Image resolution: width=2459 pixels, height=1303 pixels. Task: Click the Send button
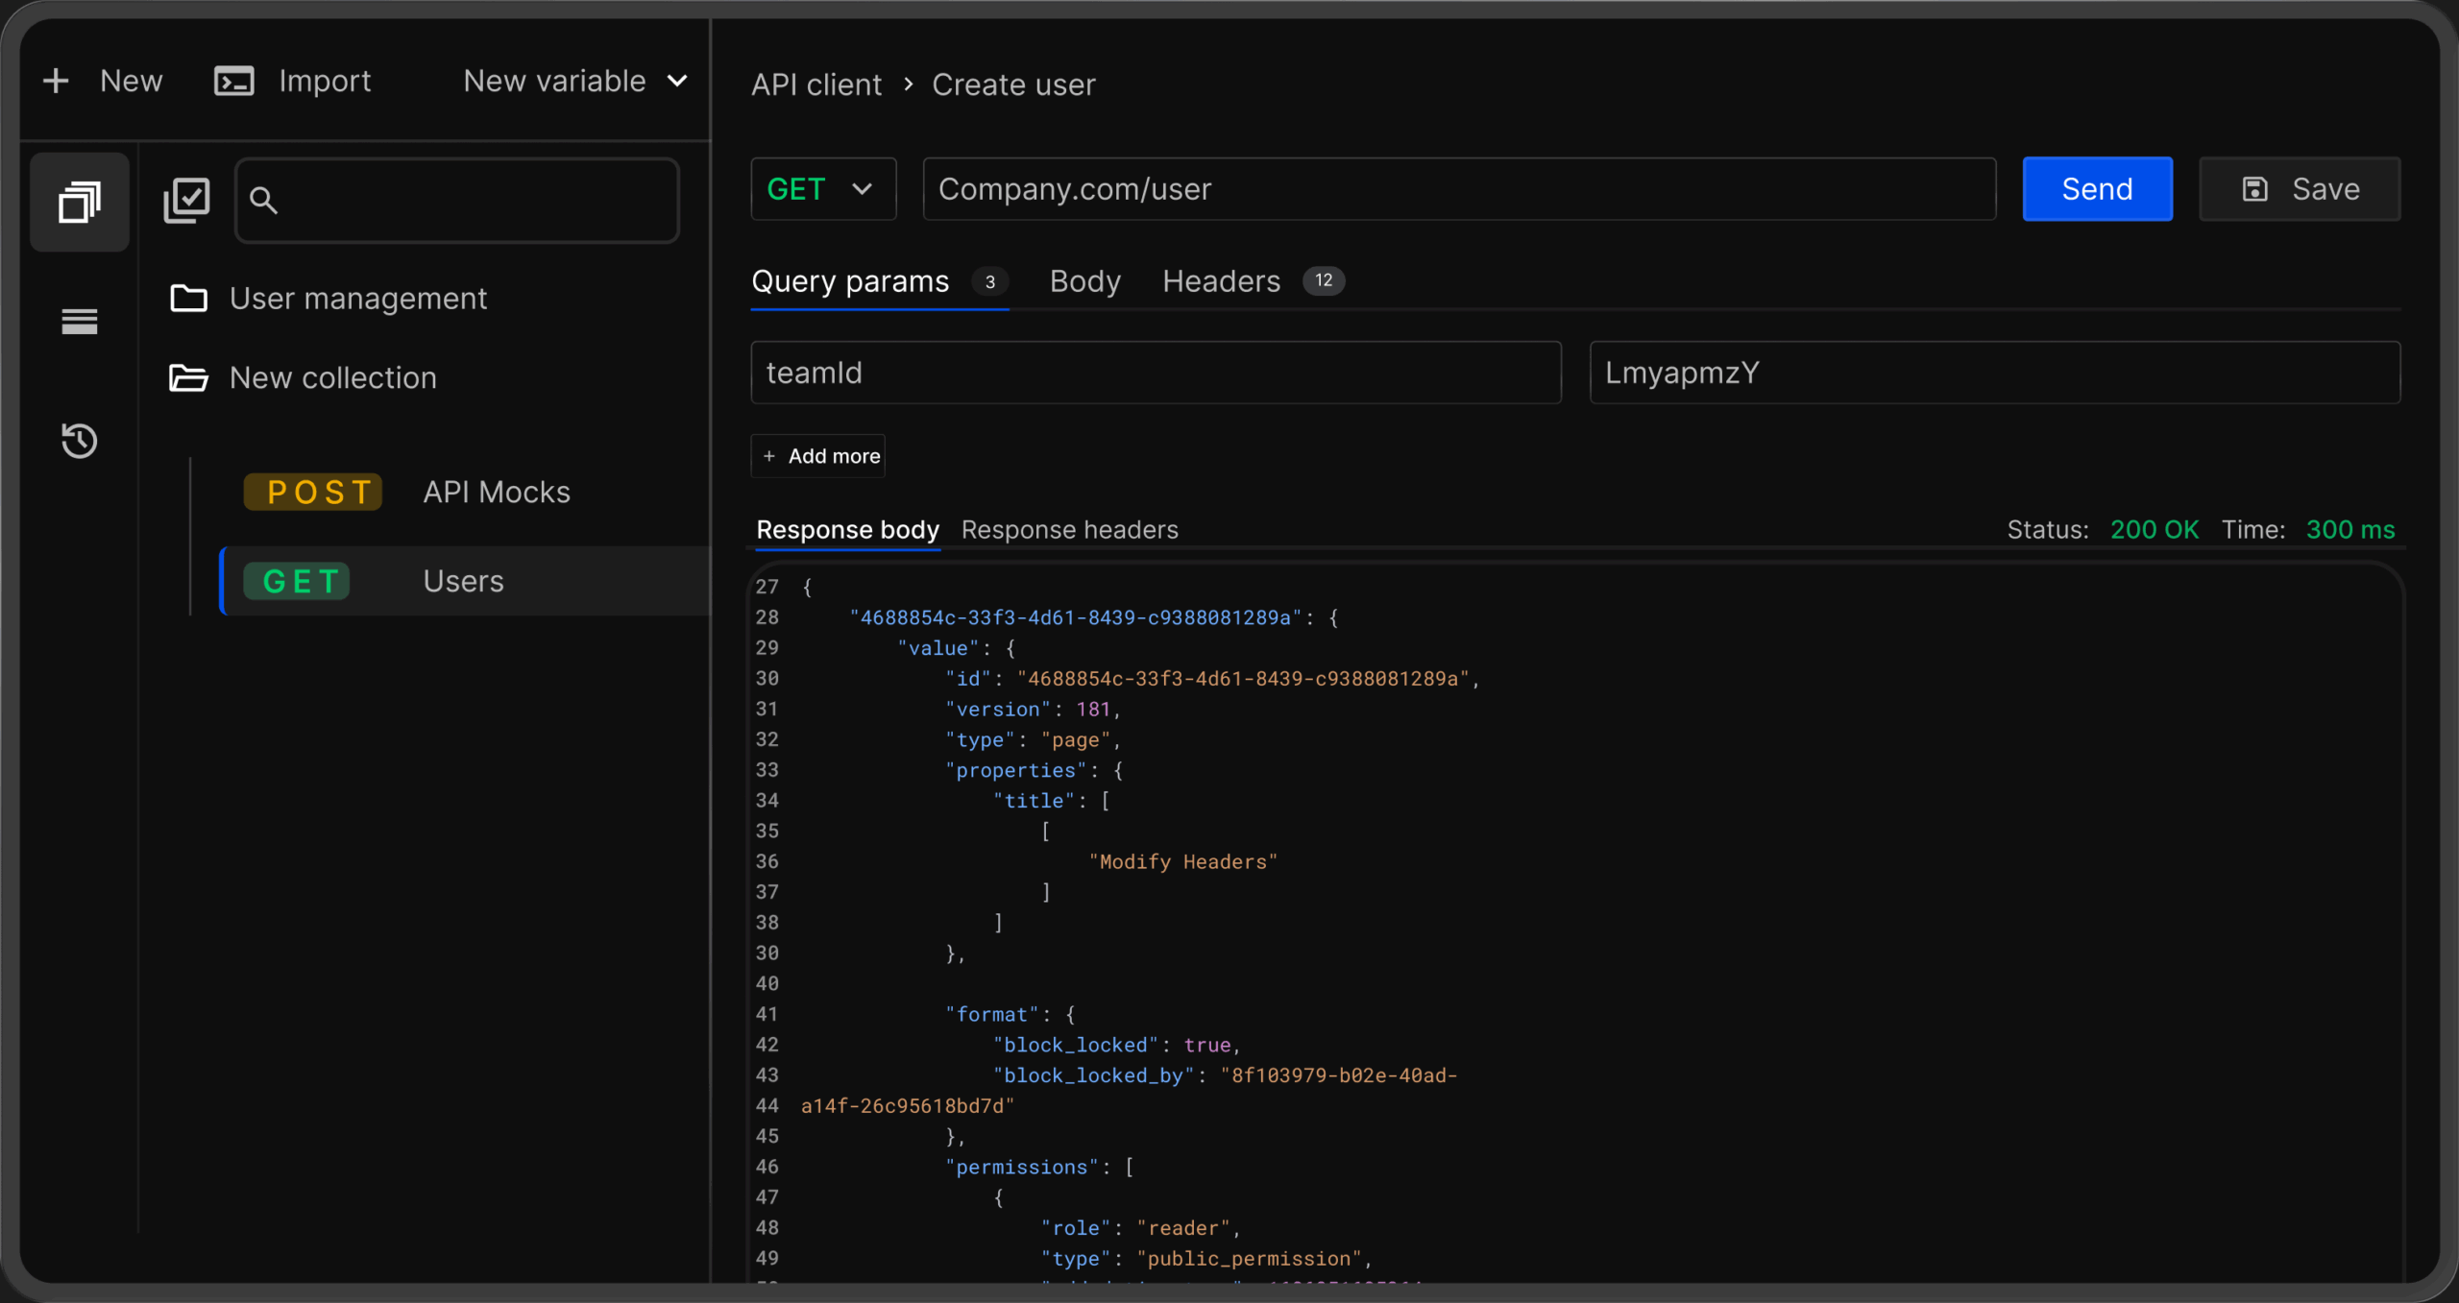[2097, 189]
